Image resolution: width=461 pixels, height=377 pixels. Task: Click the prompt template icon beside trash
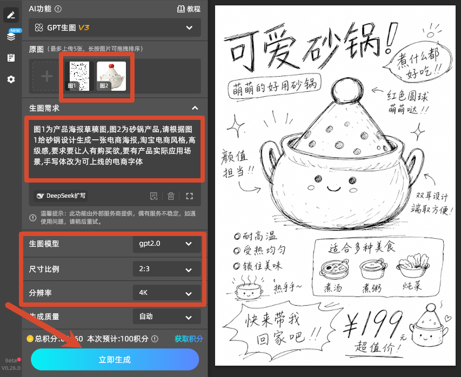(x=154, y=196)
